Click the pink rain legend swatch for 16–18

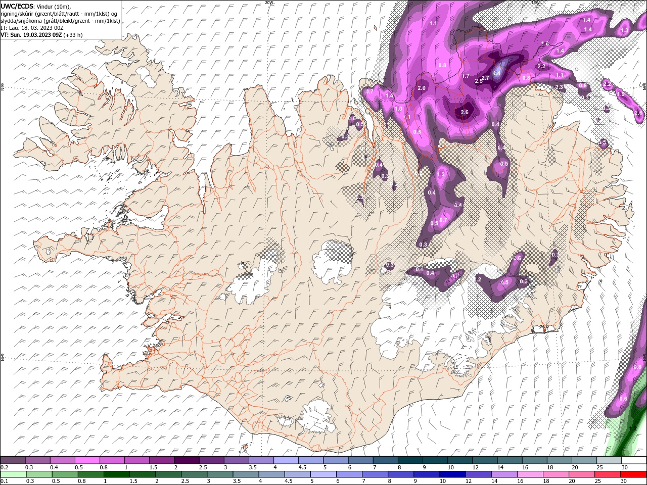tap(531, 474)
